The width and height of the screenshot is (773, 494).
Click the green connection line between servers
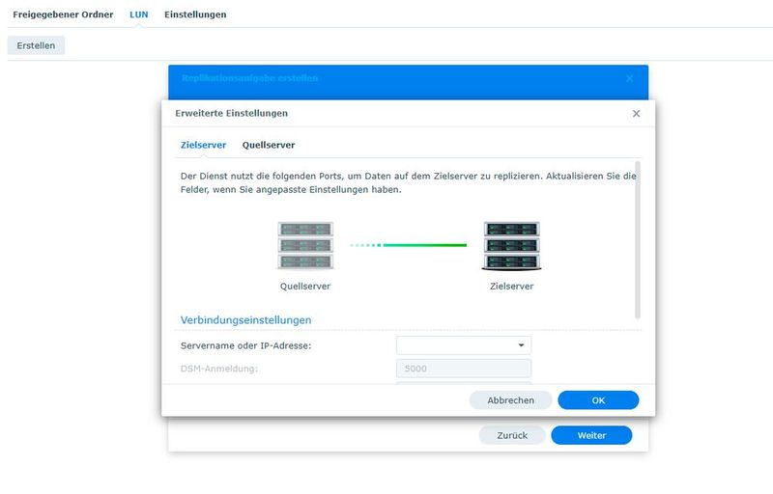point(408,245)
